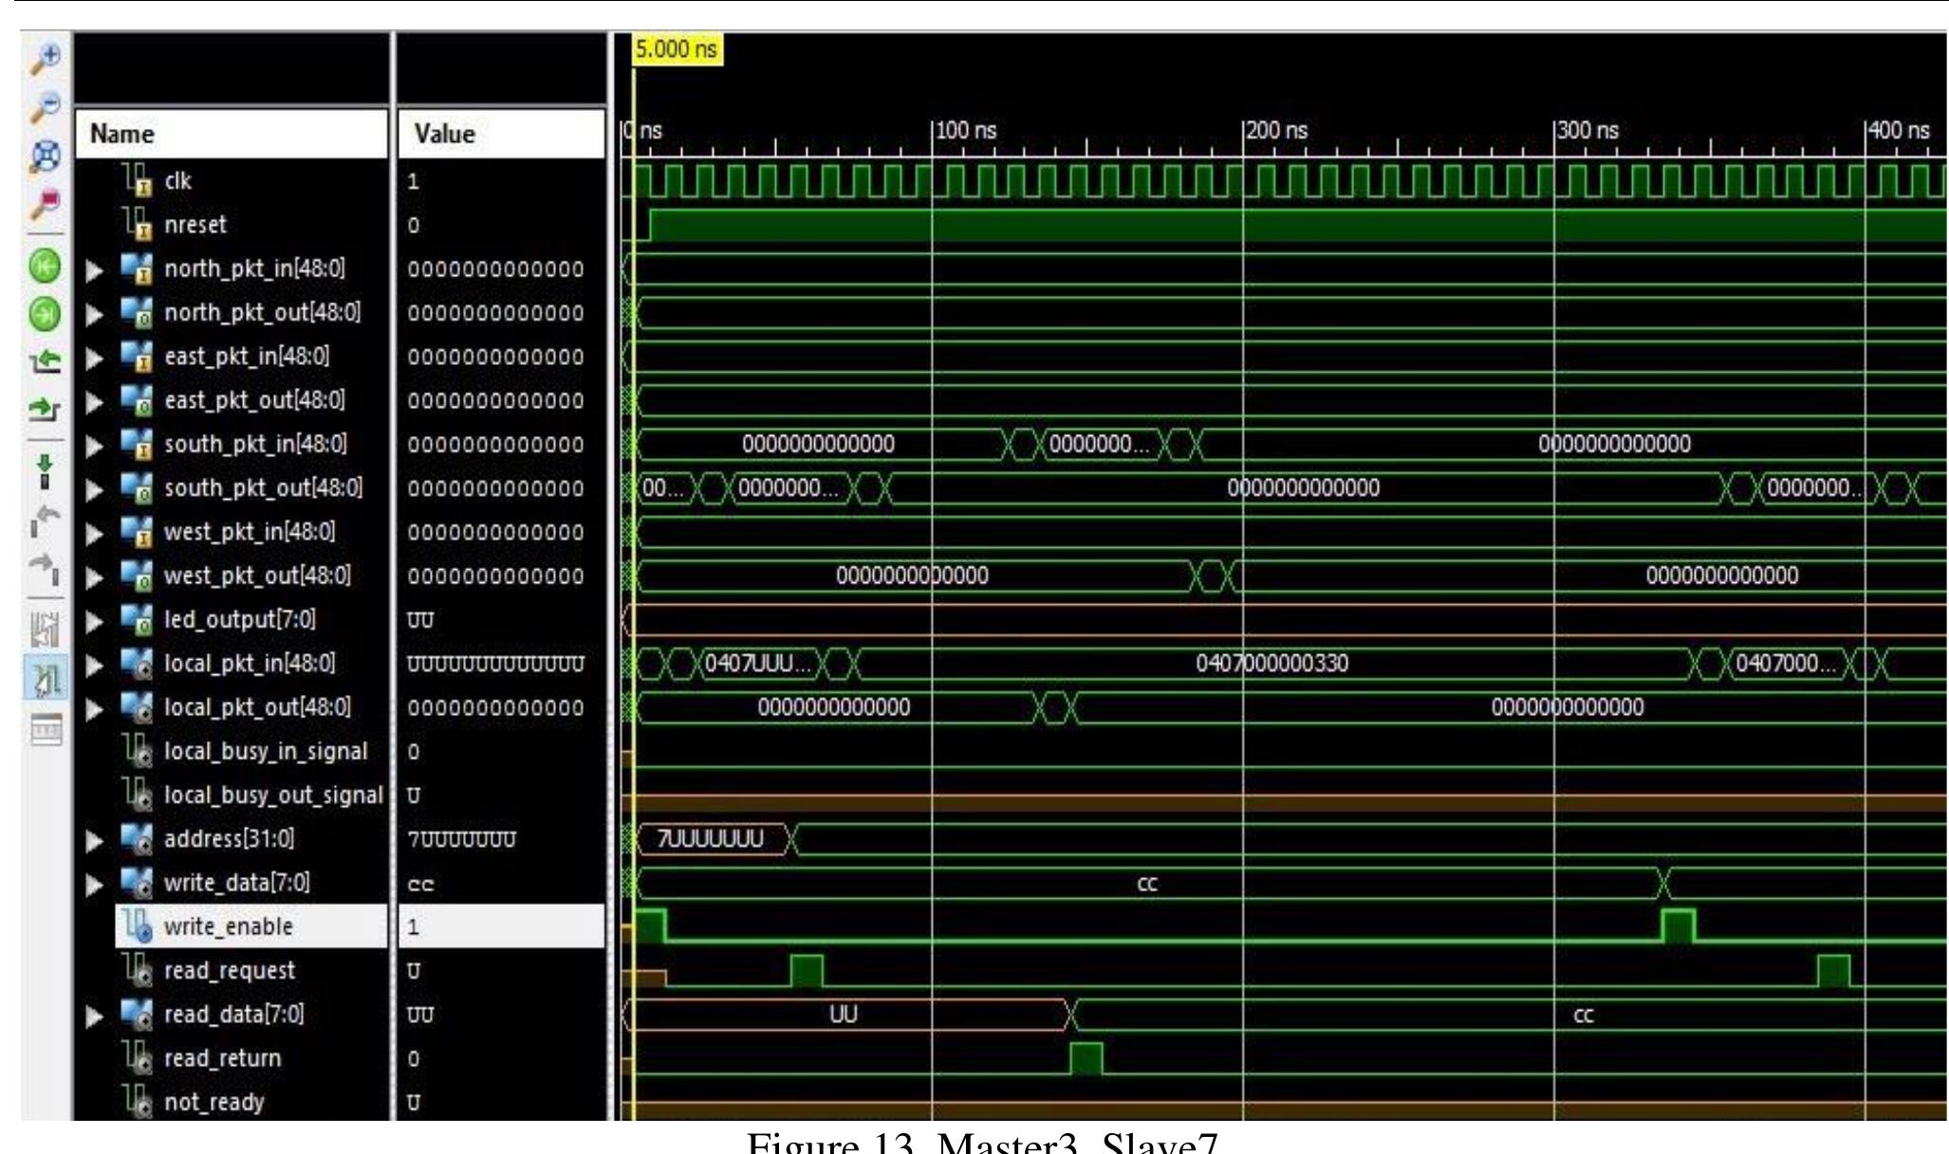Toggle the Snap to Transition icon
Image resolution: width=1949 pixels, height=1154 pixels.
[x=46, y=679]
